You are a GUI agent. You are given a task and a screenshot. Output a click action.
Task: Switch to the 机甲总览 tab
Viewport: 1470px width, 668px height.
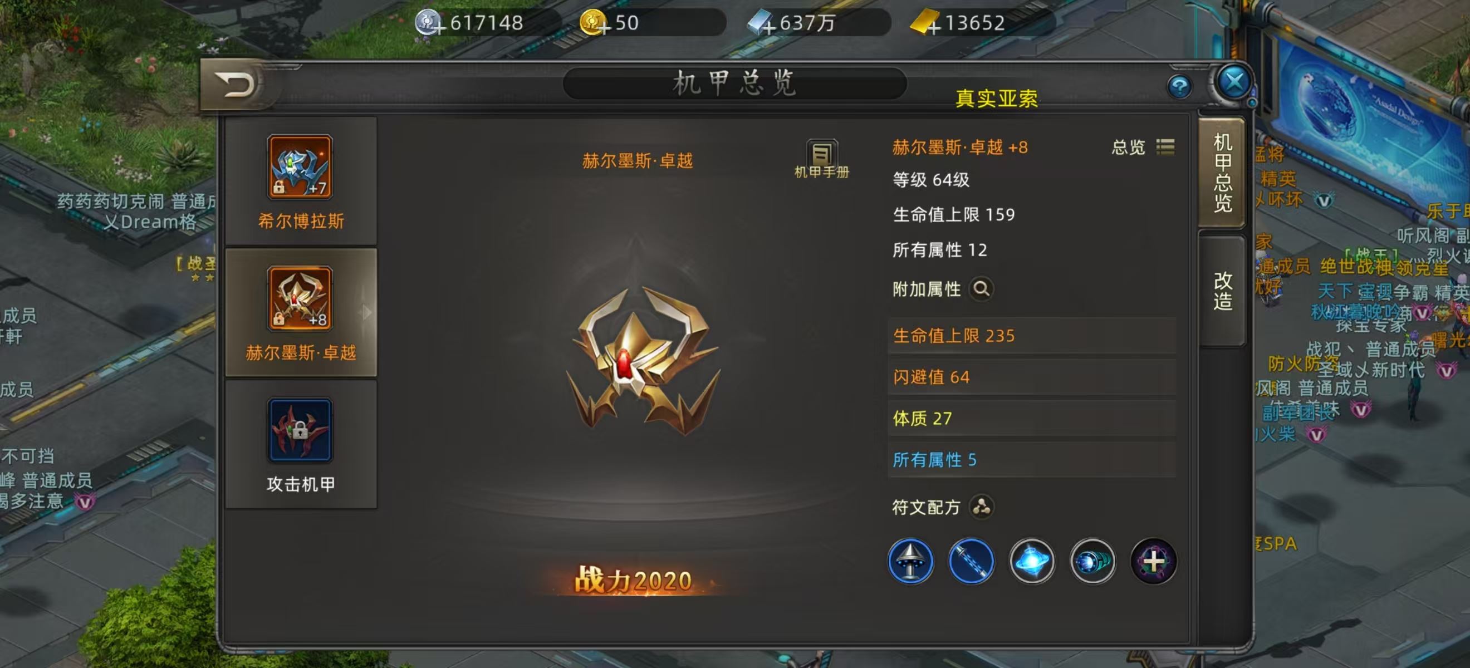[1222, 173]
